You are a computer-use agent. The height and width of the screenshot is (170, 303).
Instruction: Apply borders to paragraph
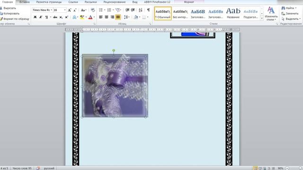pos(144,17)
